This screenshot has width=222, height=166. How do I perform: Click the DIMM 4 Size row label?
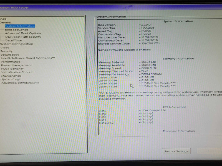(108, 87)
